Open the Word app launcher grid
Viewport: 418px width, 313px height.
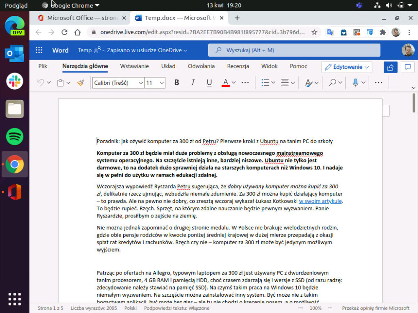tap(39, 50)
